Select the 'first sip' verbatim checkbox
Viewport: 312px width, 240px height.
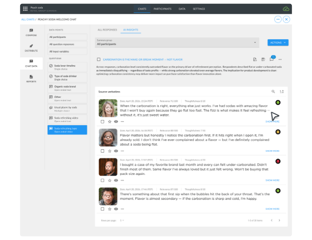point(102,209)
